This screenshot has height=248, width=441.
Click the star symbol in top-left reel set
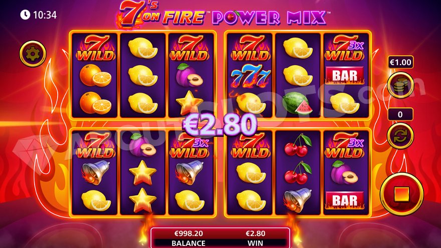(x=189, y=103)
